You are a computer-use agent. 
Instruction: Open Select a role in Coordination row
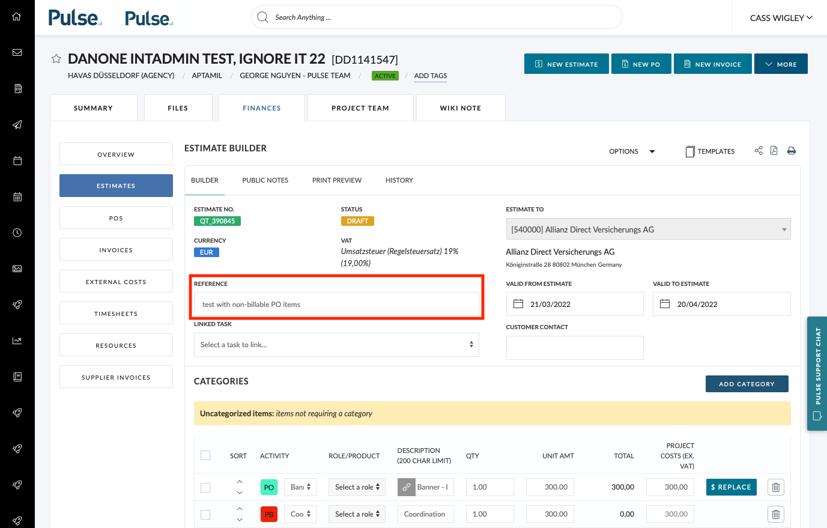point(357,514)
